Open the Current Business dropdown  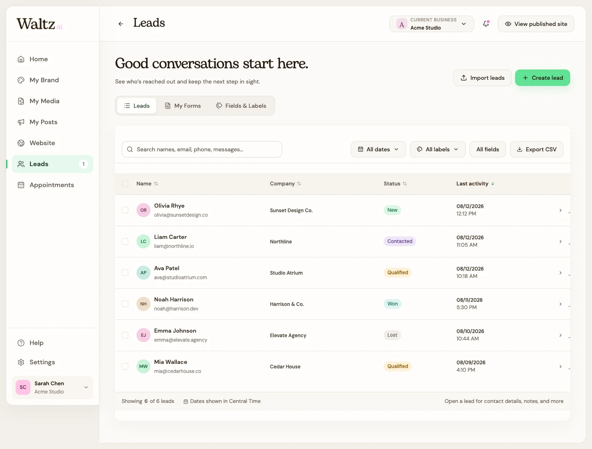[x=431, y=24]
